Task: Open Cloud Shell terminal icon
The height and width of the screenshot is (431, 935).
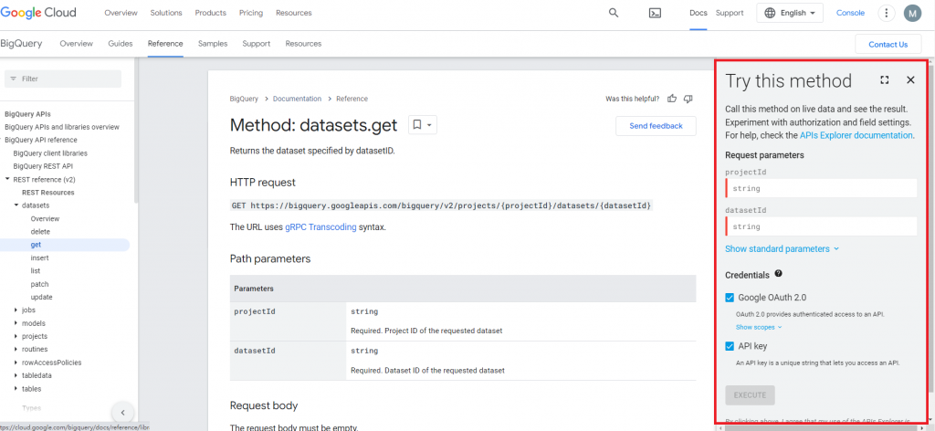Action: 655,13
